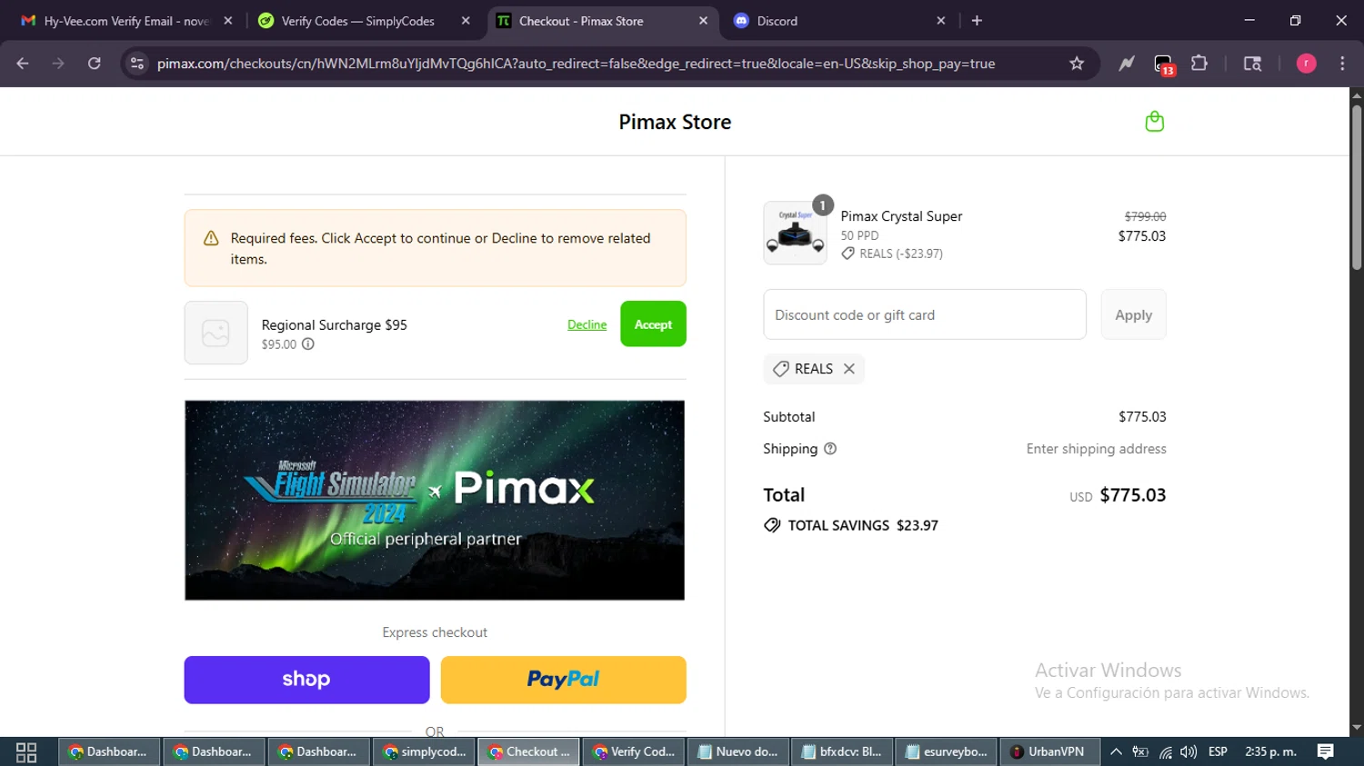Open the battery tray icon

tap(1140, 751)
